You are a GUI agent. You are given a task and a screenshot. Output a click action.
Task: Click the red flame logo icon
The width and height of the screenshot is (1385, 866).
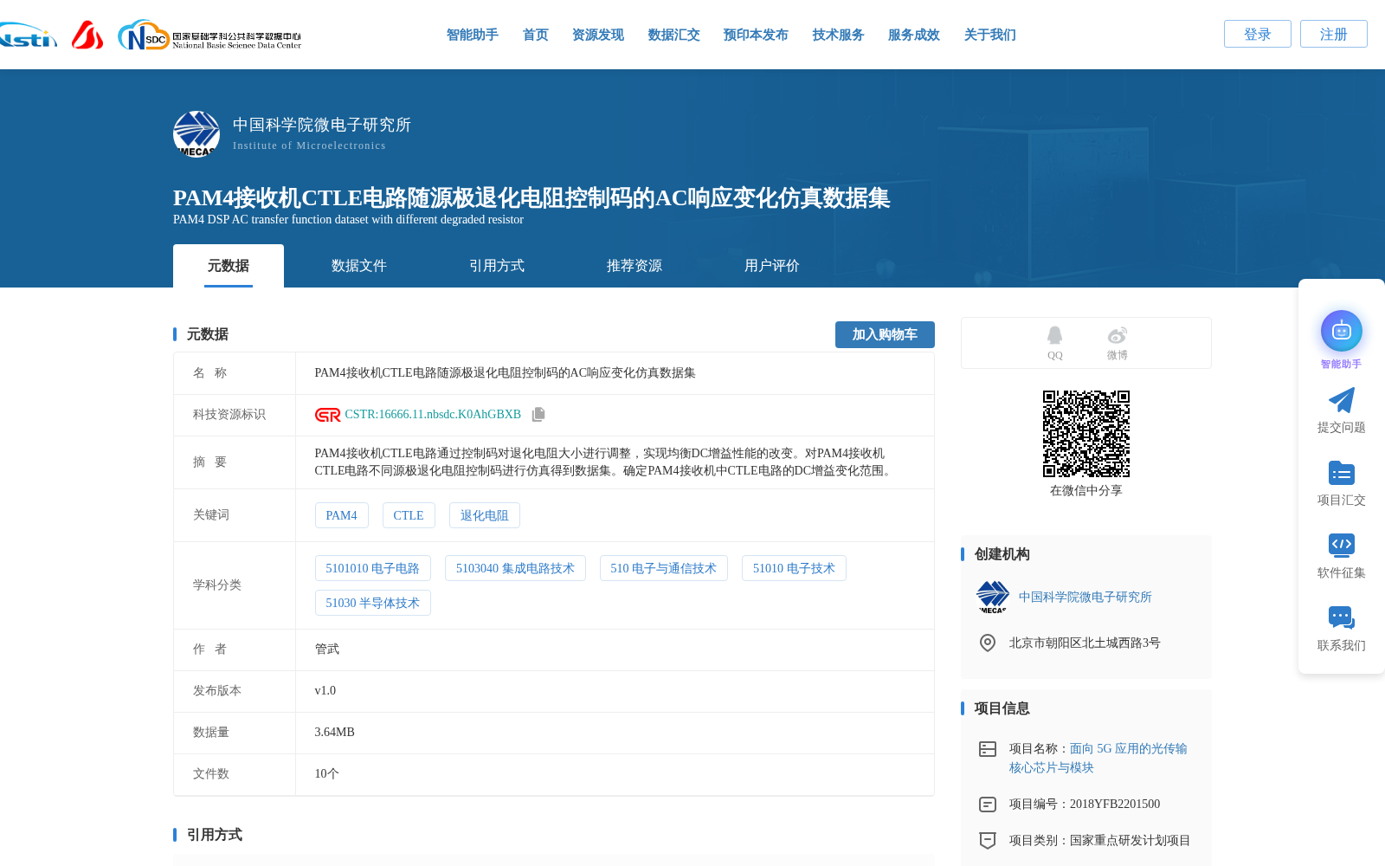click(87, 35)
